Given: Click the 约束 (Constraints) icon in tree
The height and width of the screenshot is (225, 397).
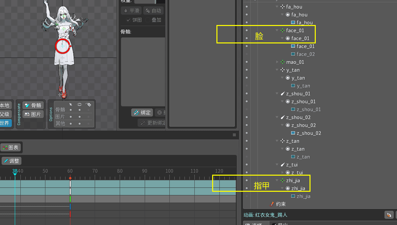Looking at the screenshot, I should 272,204.
